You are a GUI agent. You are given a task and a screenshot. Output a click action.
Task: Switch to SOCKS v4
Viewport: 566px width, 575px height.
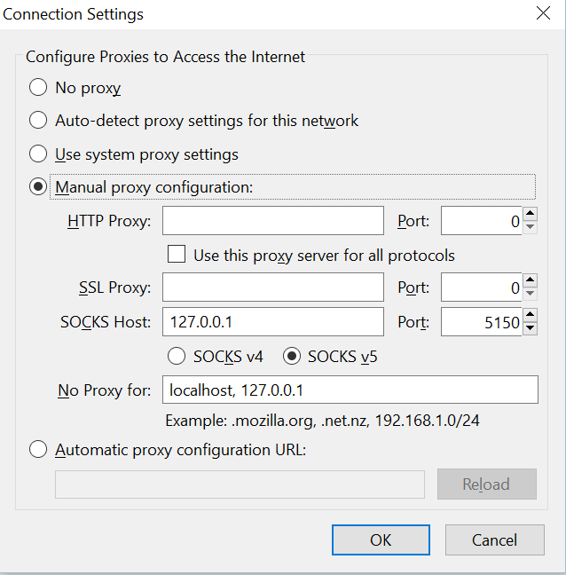point(177,357)
